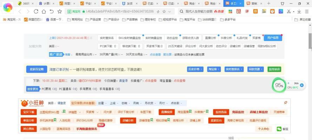Screen dimensions: 312x140
Task: Click the 淘宝网 bookmark in bookmarks bar
Action: (x=12, y=20)
